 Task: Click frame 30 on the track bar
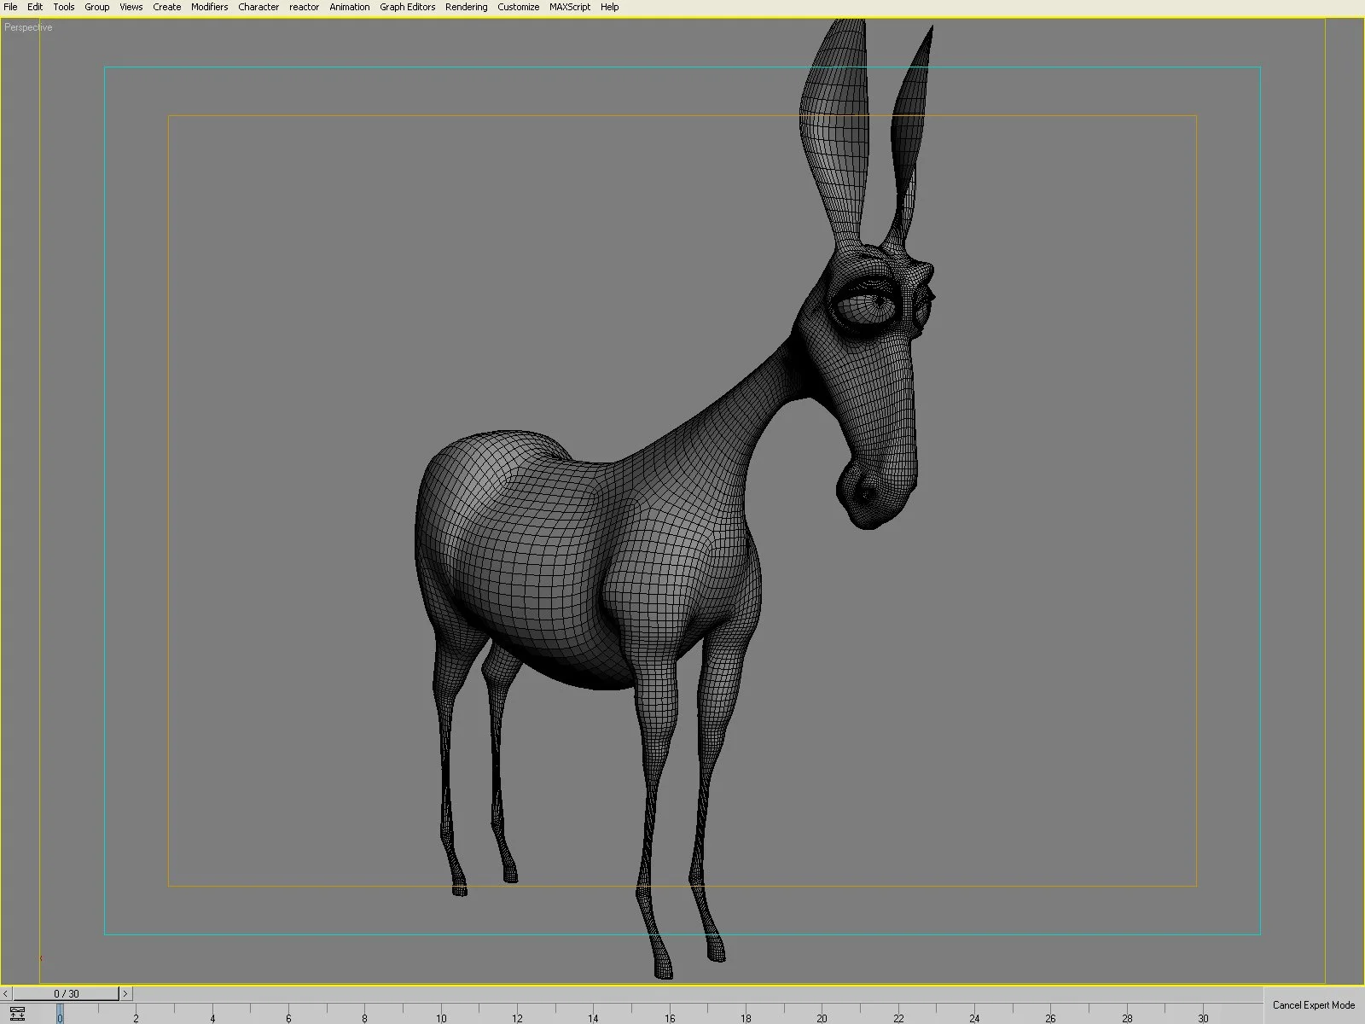(x=1203, y=1017)
